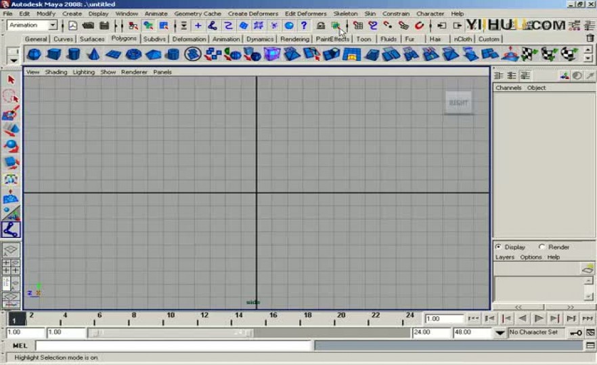Open the Edit Deformers menu
Screen dimensions: 597x365
click(x=305, y=14)
